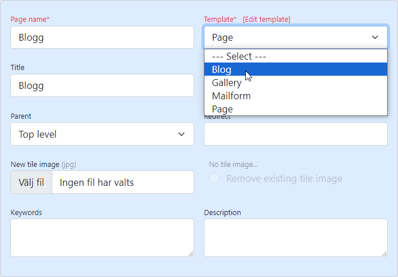Screen dimensions: 398x277
Task: Click inside the Title text field
Action: tap(102, 85)
